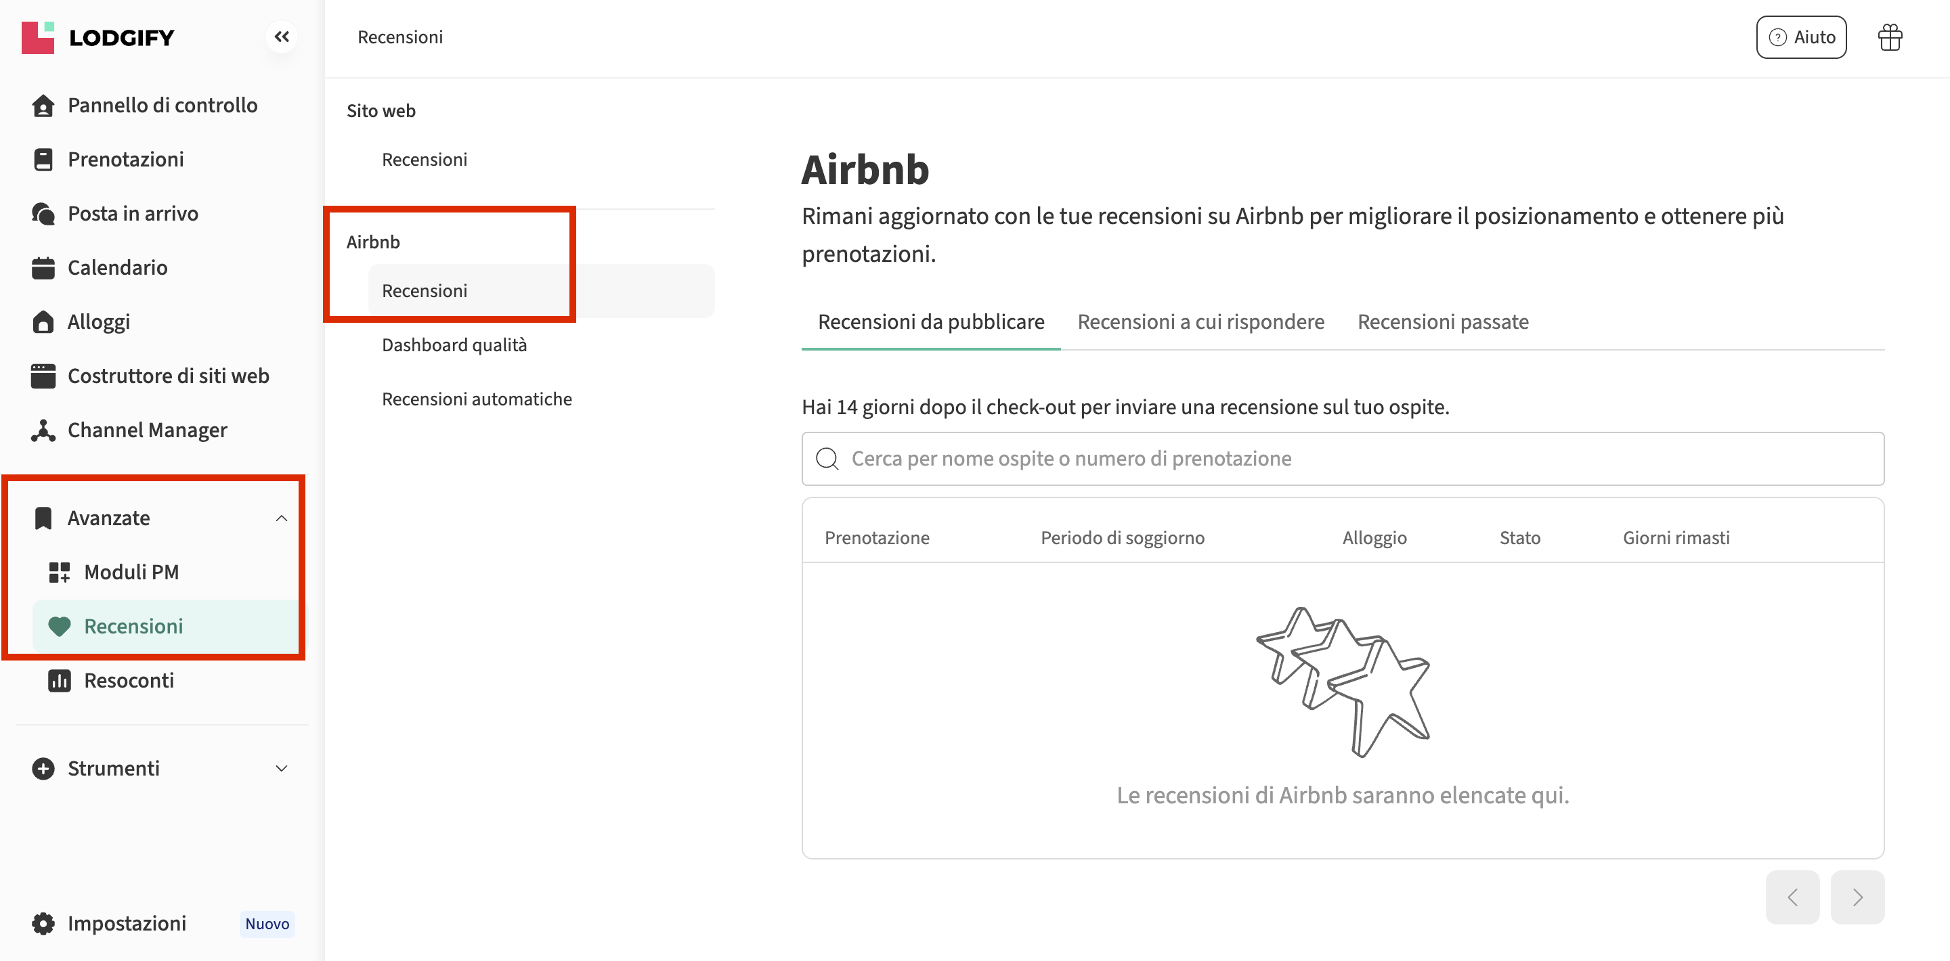Go to next page of reviews

(1857, 897)
